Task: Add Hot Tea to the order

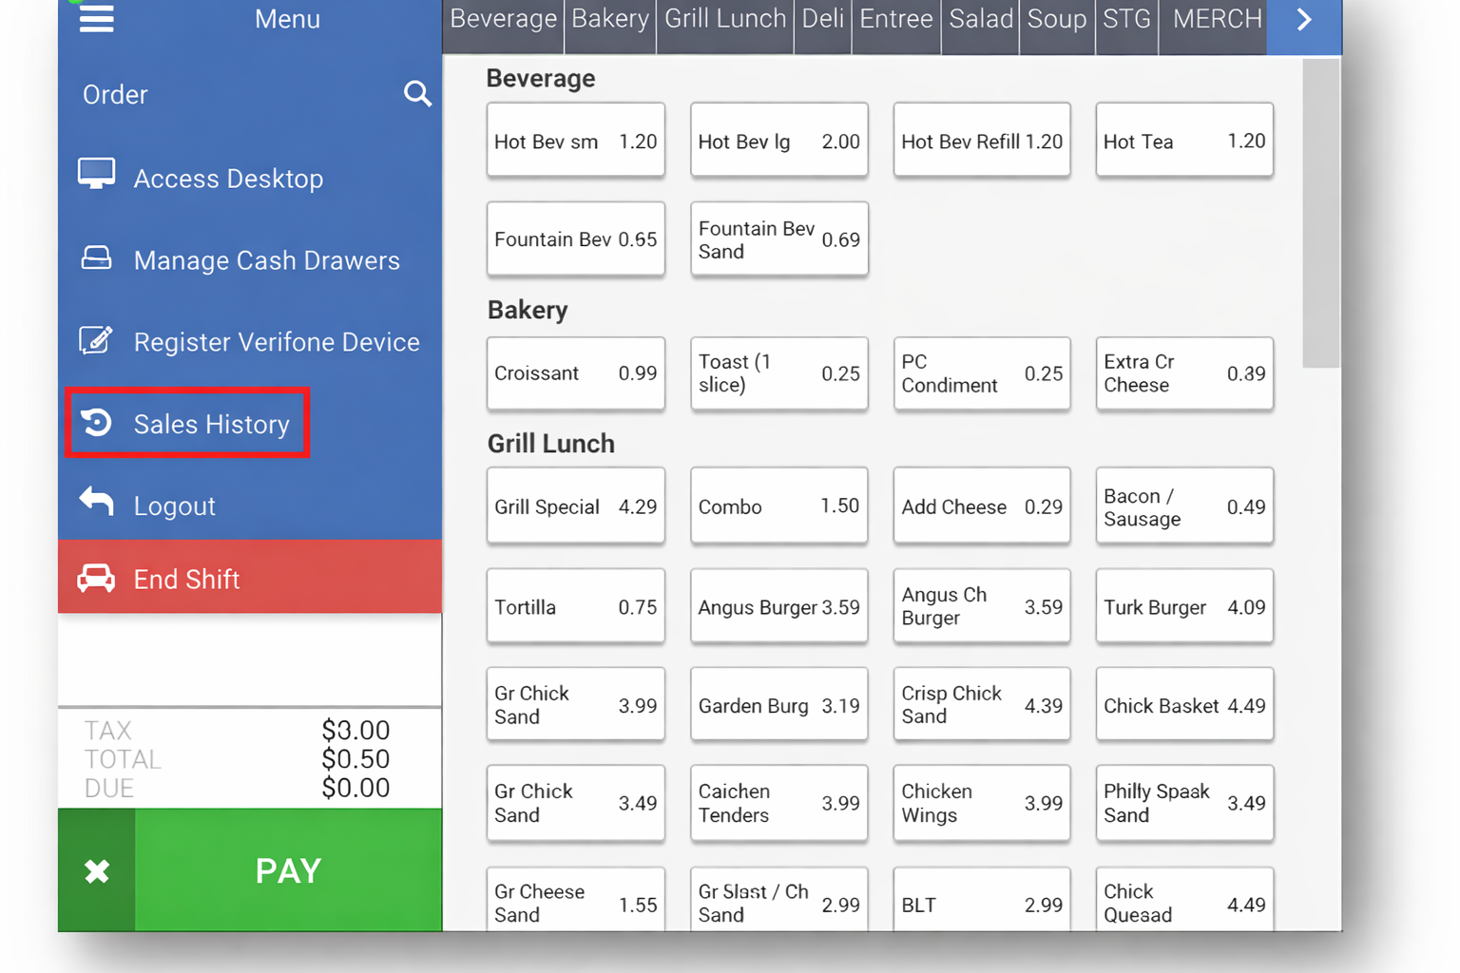Action: (x=1183, y=140)
